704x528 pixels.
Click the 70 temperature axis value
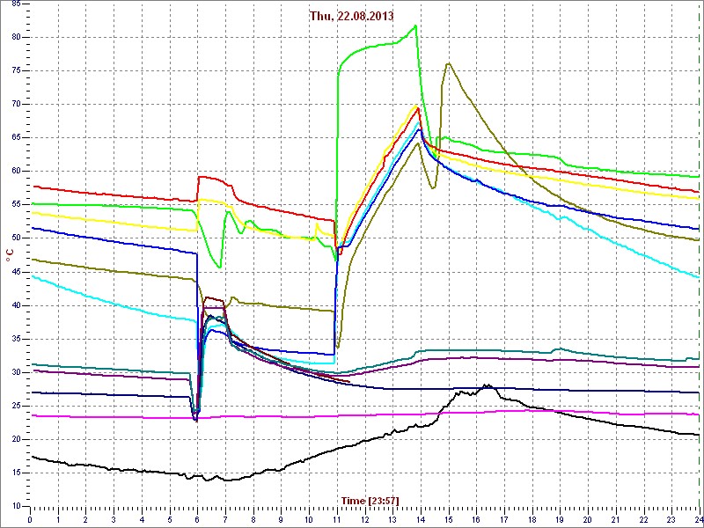[x=15, y=104]
